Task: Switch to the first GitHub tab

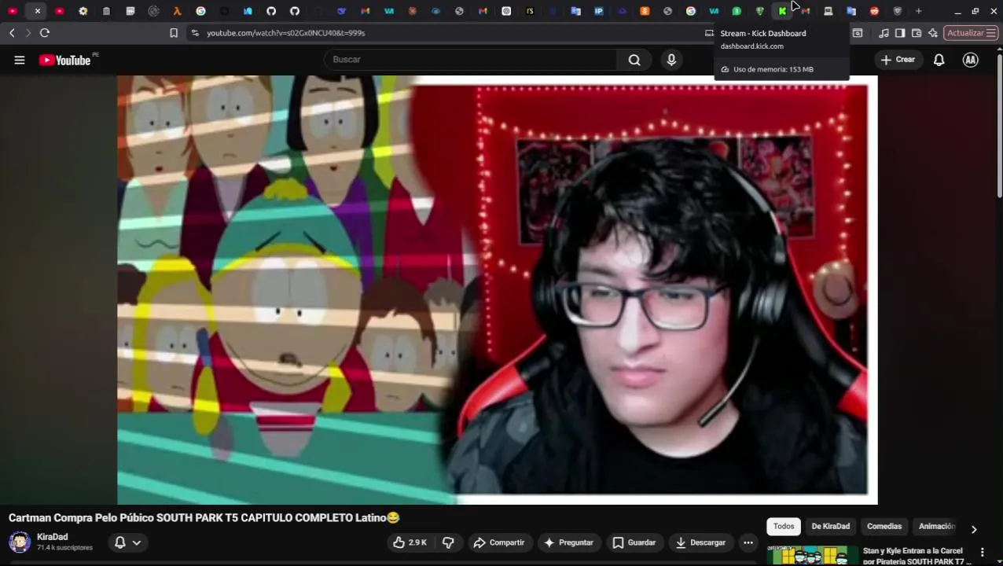Action: (x=271, y=11)
